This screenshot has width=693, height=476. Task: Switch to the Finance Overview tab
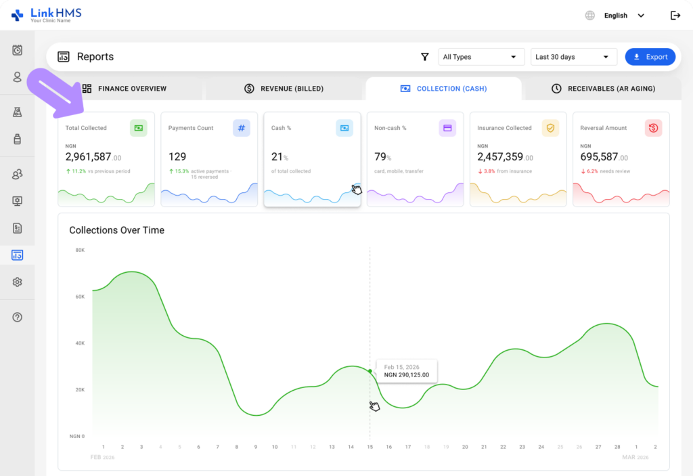pos(125,89)
